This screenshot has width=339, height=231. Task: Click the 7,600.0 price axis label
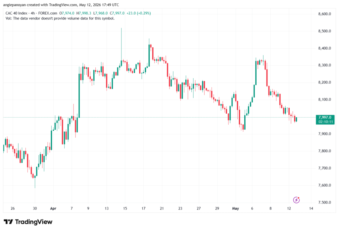click(x=324, y=185)
